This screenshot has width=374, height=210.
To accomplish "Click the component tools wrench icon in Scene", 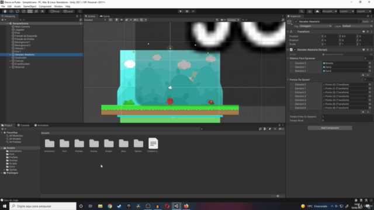I will click(217, 20).
